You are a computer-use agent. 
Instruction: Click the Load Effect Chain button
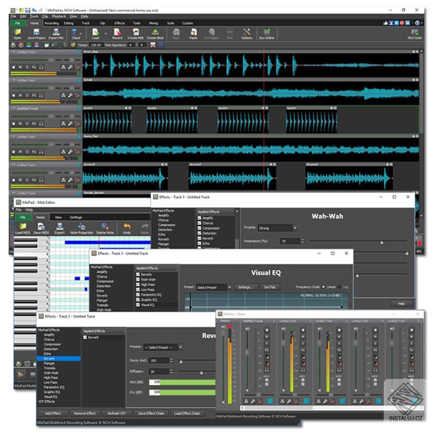[187, 414]
